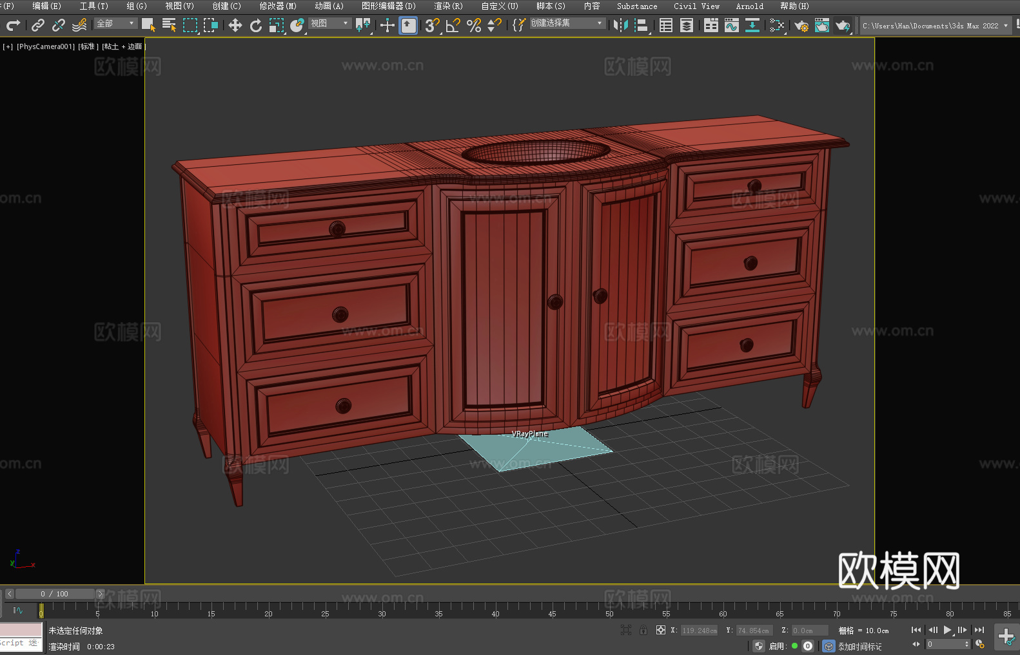1020x655 pixels.
Task: Select the Link objects tool
Action: click(38, 25)
